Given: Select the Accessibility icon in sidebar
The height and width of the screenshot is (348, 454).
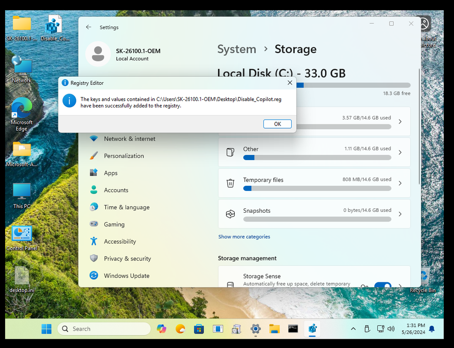Looking at the screenshot, I should pos(94,241).
